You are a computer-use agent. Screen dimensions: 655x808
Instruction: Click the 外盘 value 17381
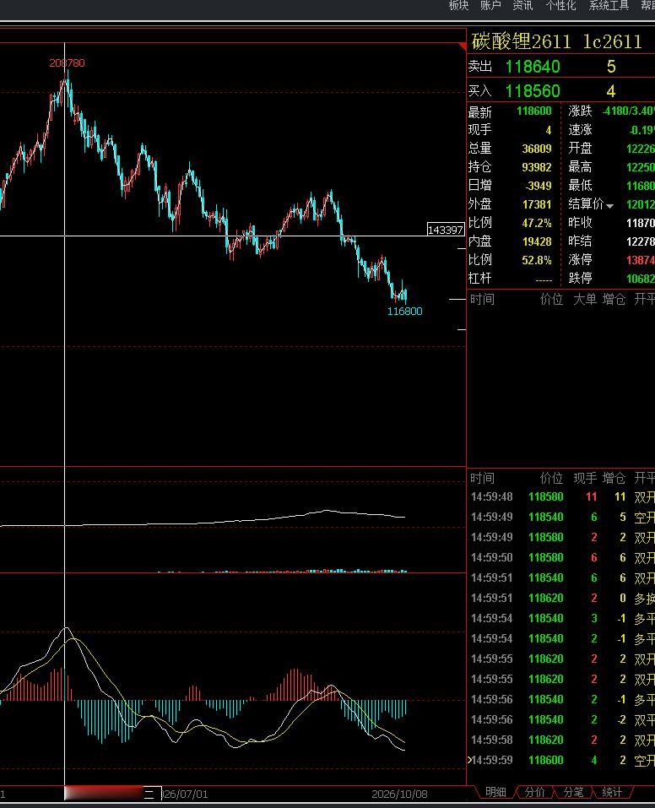pyautogui.click(x=537, y=204)
